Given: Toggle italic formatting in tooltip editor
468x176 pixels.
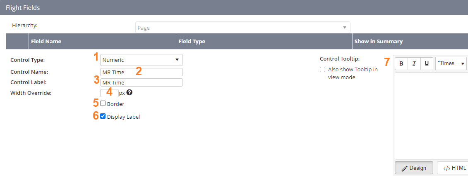Looking at the screenshot, I should [x=414, y=64].
